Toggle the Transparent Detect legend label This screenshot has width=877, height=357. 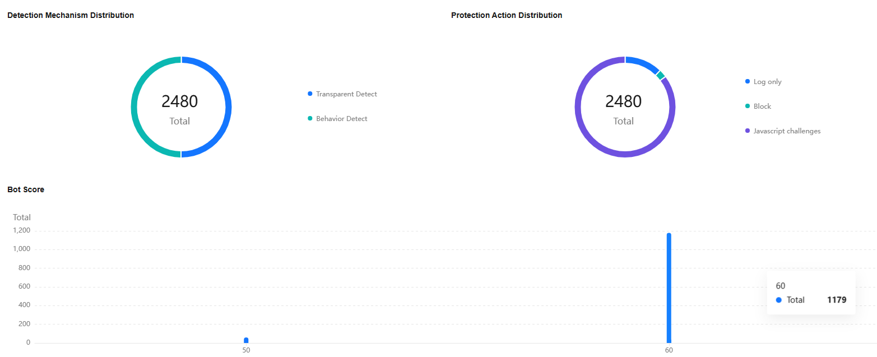pos(346,94)
